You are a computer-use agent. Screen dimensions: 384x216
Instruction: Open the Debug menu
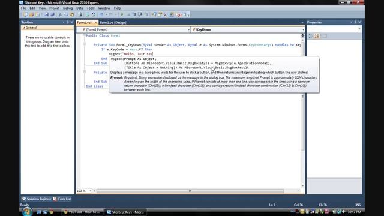point(68,8)
